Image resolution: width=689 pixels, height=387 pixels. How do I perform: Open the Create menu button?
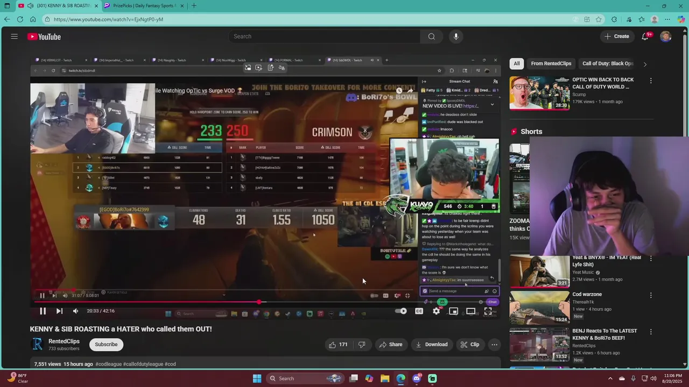pyautogui.click(x=616, y=37)
